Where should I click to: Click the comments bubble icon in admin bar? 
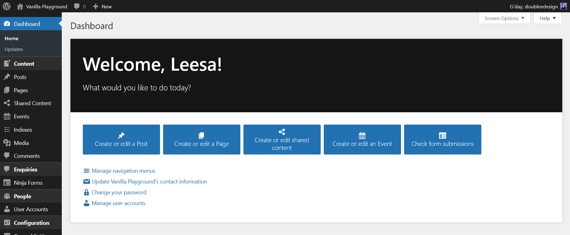tap(77, 6)
